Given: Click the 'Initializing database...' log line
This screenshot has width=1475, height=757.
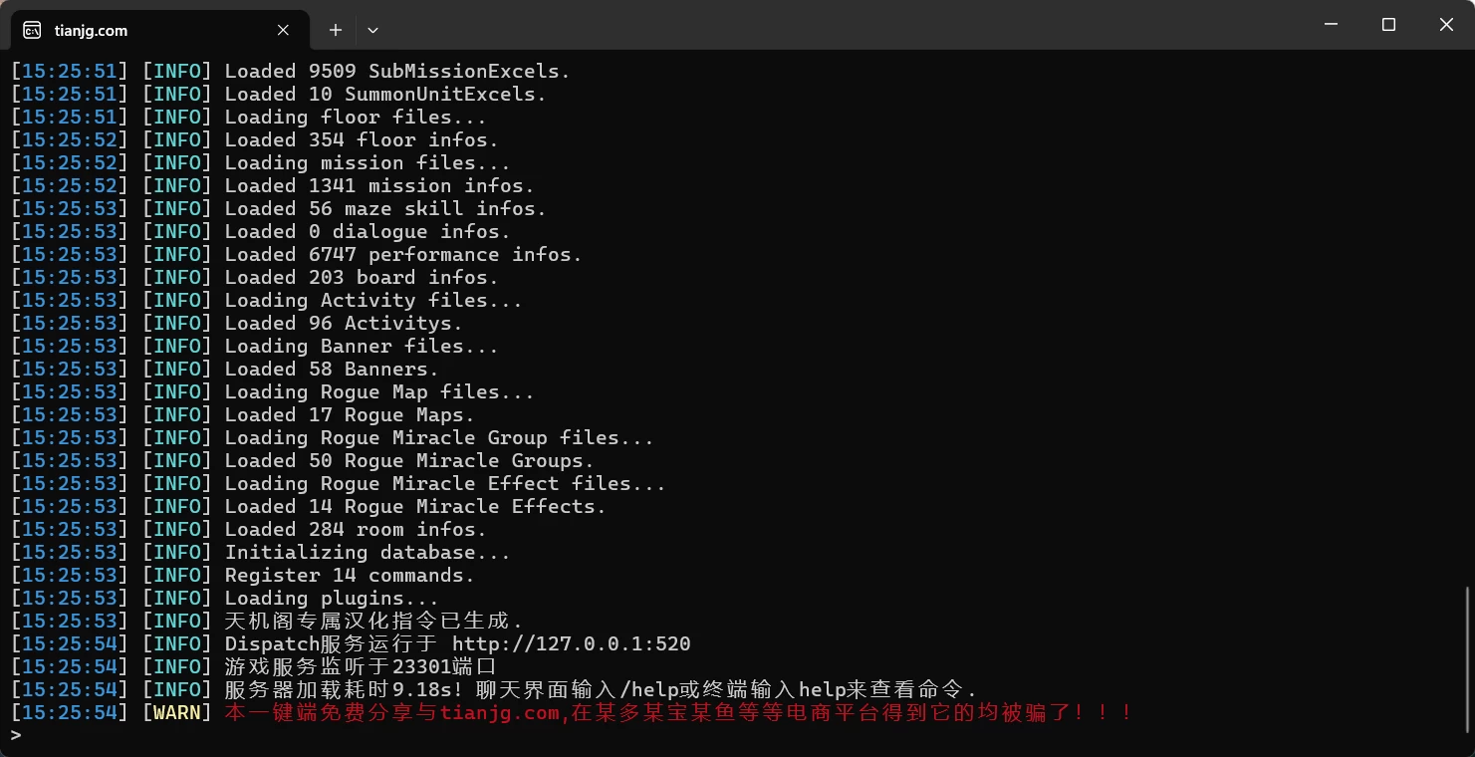Looking at the screenshot, I should pyautogui.click(x=368, y=552).
